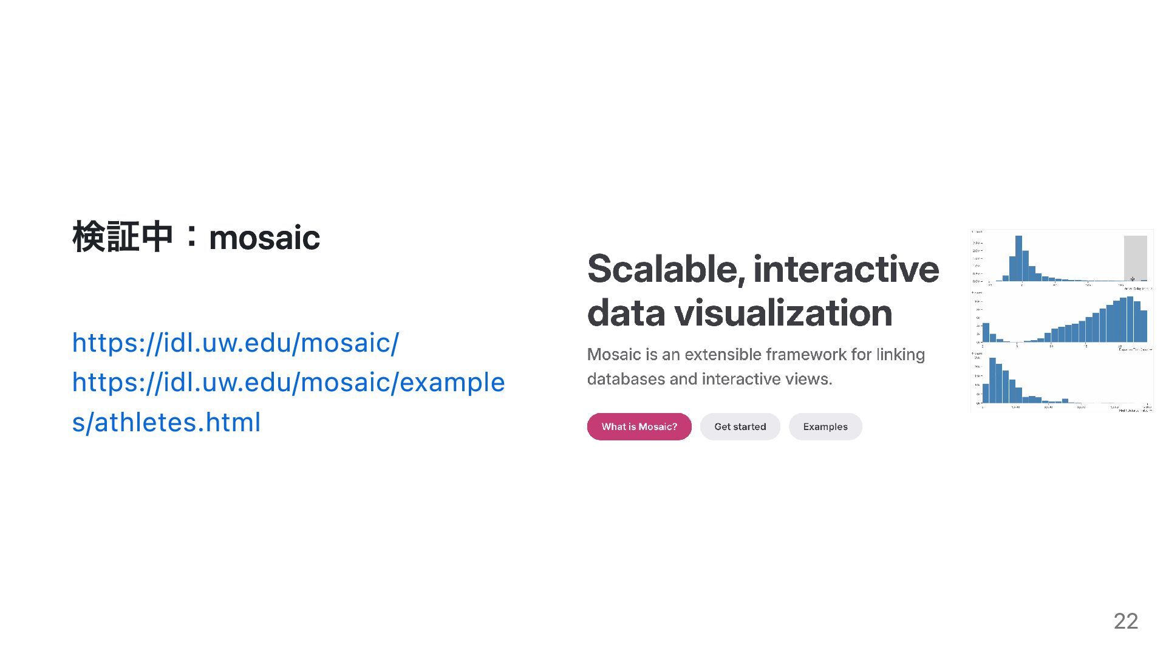Click the gray brush selection on top histogram
Viewport: 1166px width, 656px height.
(x=1136, y=258)
